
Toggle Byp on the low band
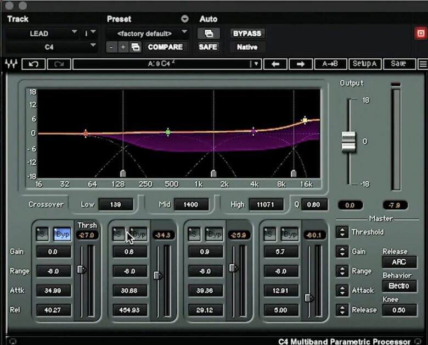coord(62,234)
